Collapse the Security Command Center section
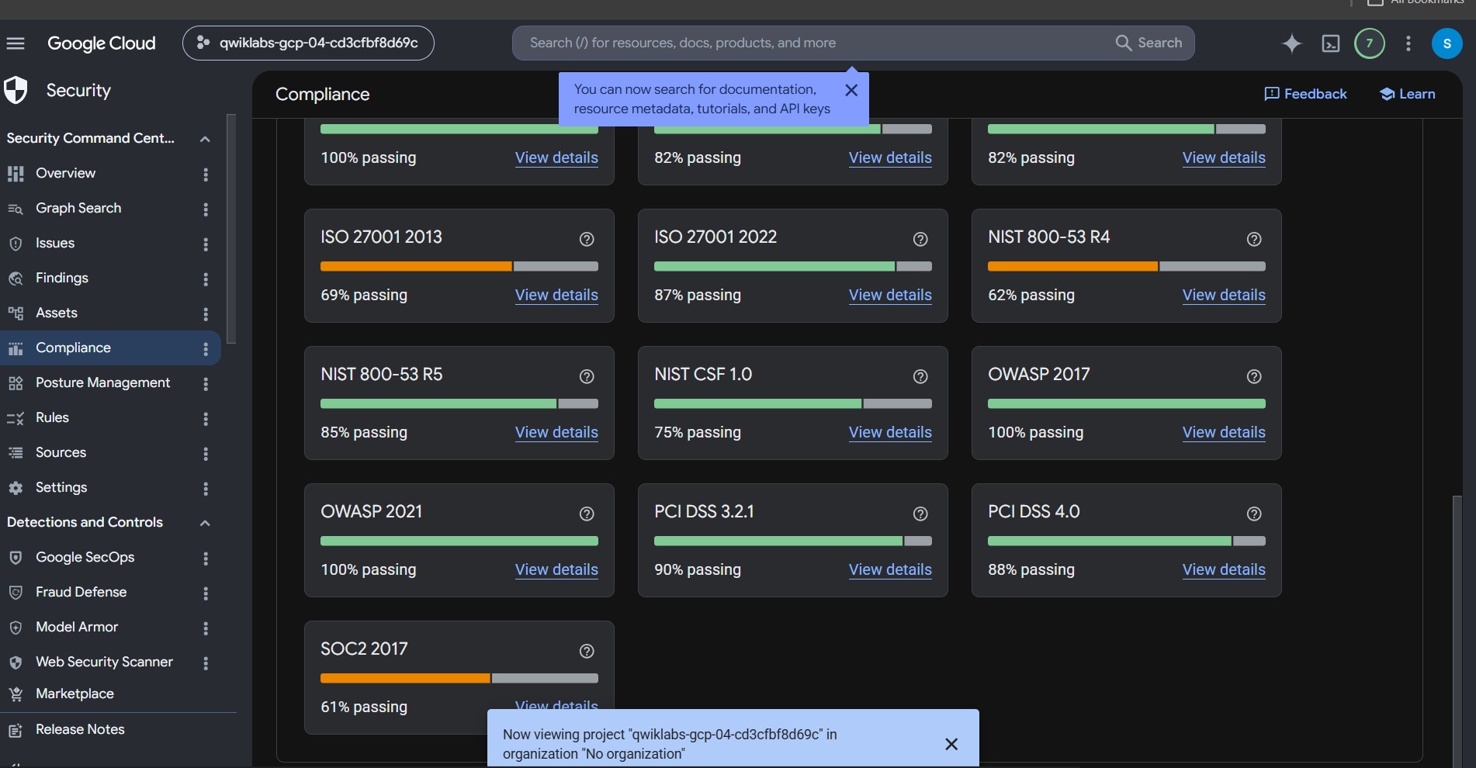 click(x=205, y=139)
